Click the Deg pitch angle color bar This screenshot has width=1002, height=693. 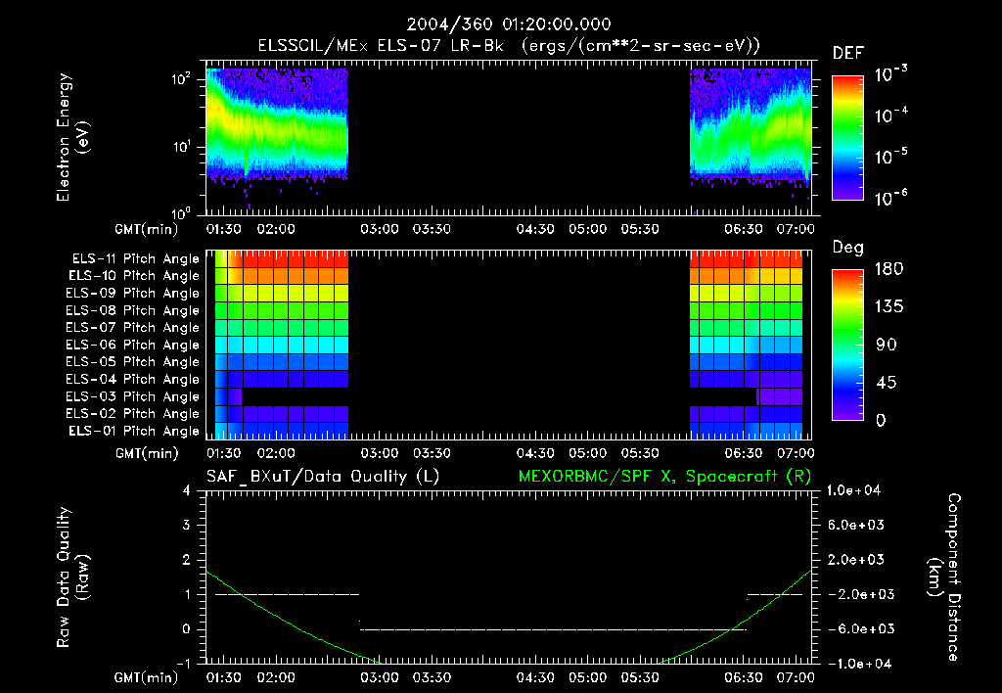tap(847, 346)
